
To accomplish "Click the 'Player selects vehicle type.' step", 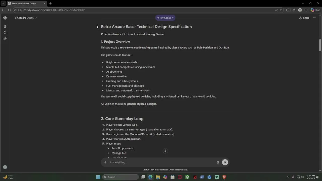I will (122, 125).
